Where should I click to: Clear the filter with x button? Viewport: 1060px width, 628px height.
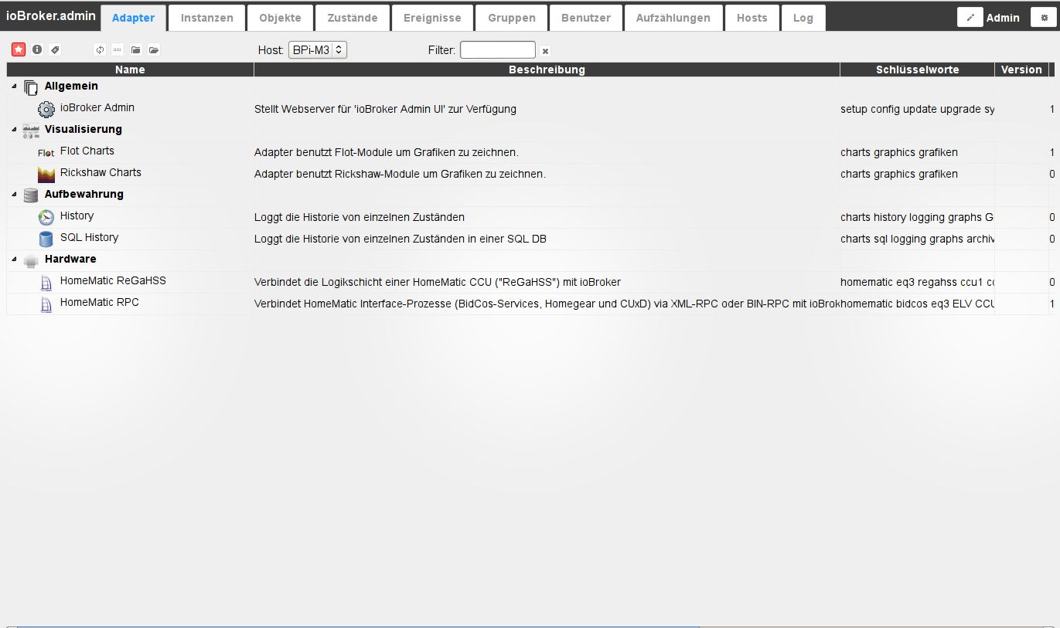pyautogui.click(x=545, y=51)
